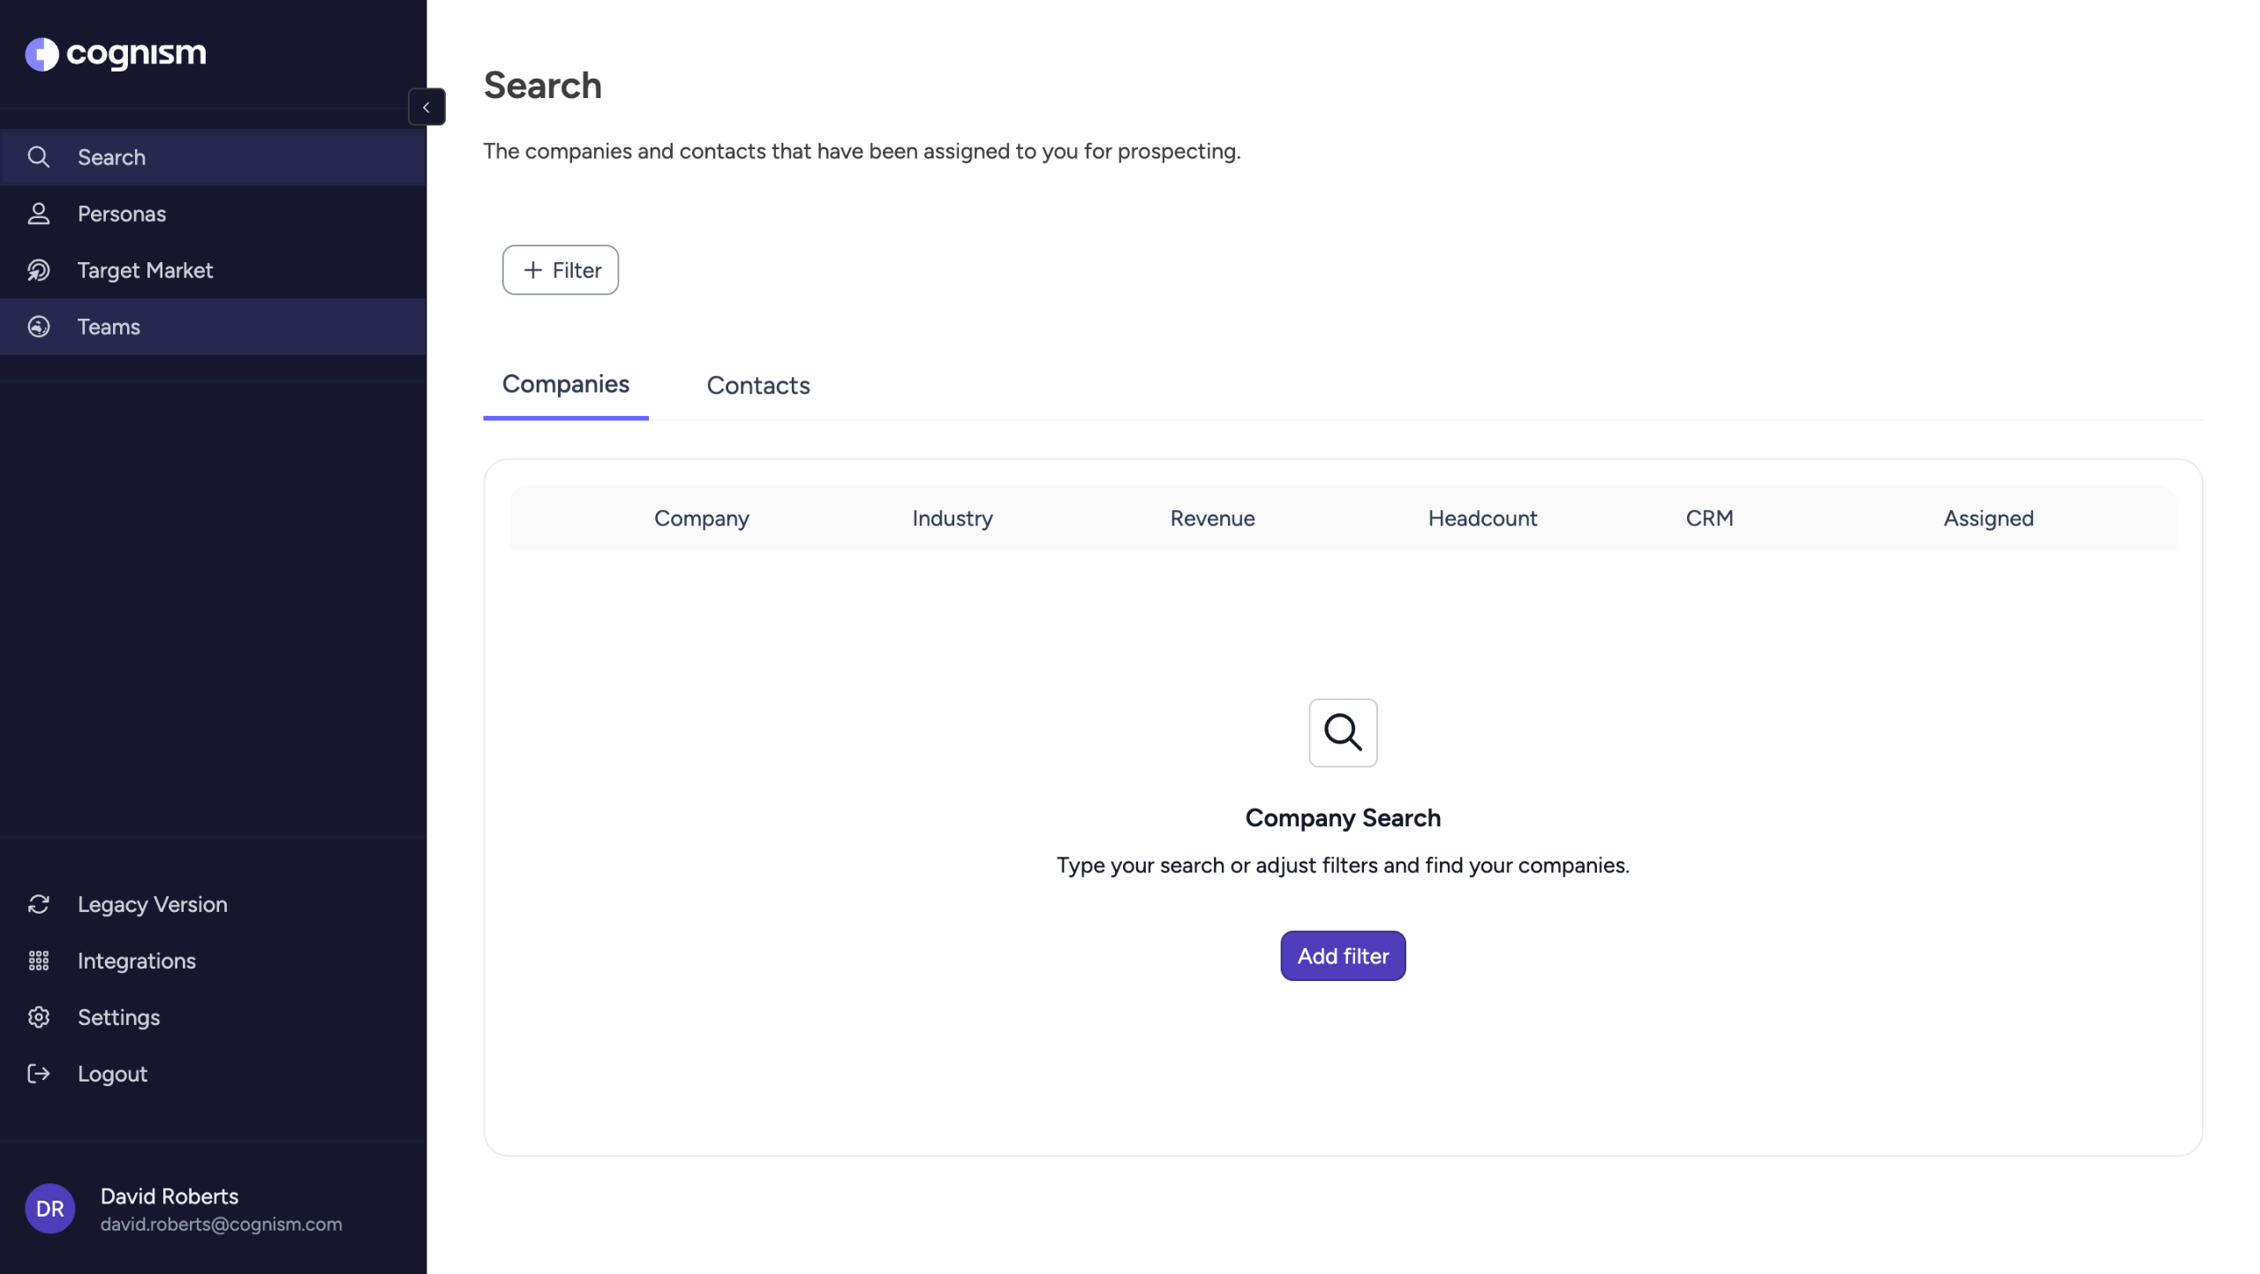Click the Search magnifier sidebar icon
2260x1274 pixels.
(39, 157)
